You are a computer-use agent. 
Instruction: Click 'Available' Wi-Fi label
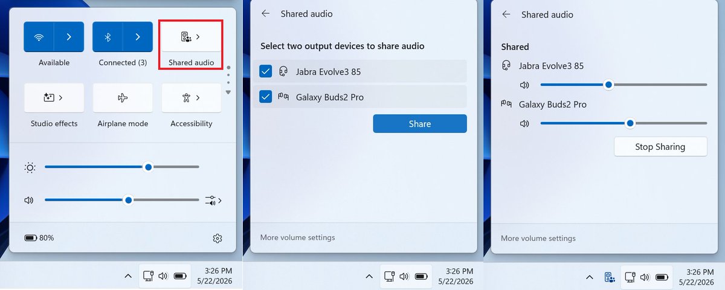tap(54, 63)
